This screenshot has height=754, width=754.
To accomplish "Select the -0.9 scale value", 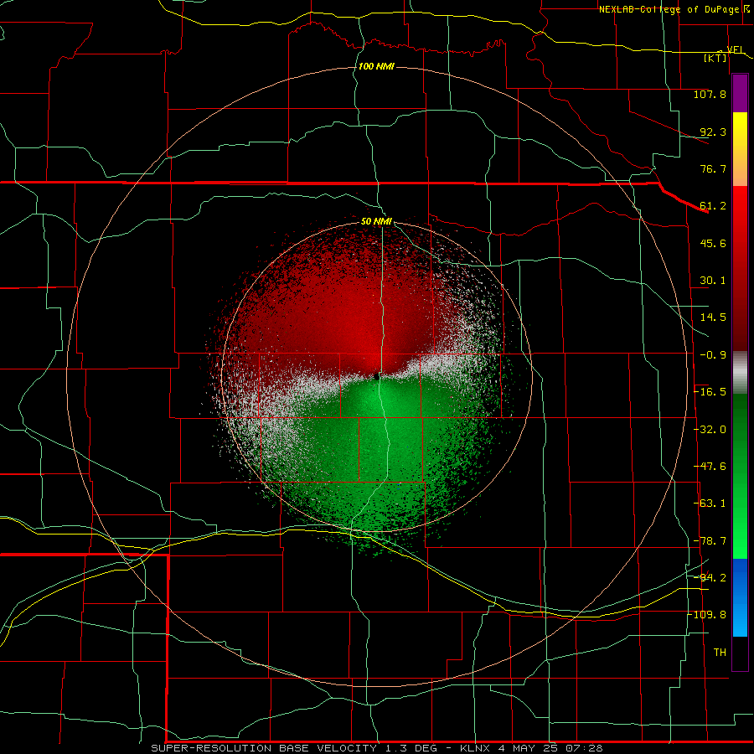I will [713, 355].
